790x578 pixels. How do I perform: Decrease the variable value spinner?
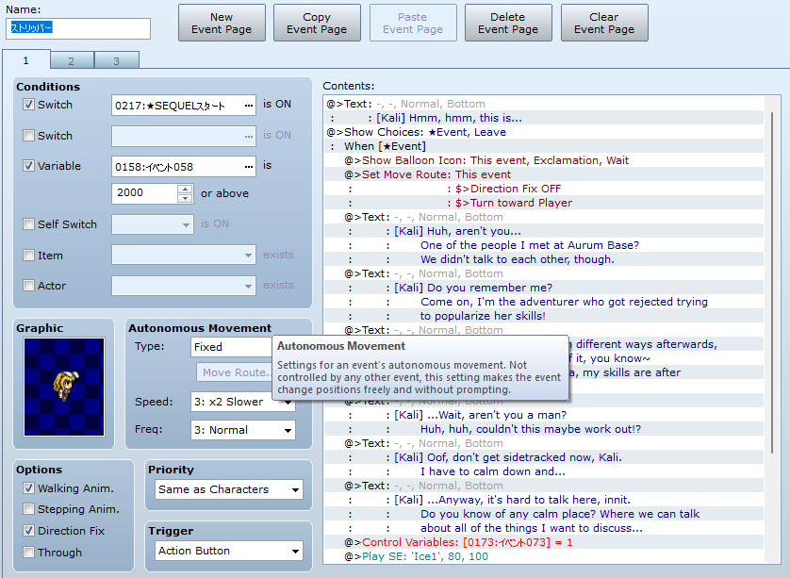pos(186,198)
